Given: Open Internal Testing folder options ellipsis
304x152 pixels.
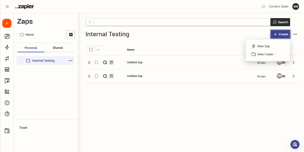Looking at the screenshot, I should tap(70, 61).
